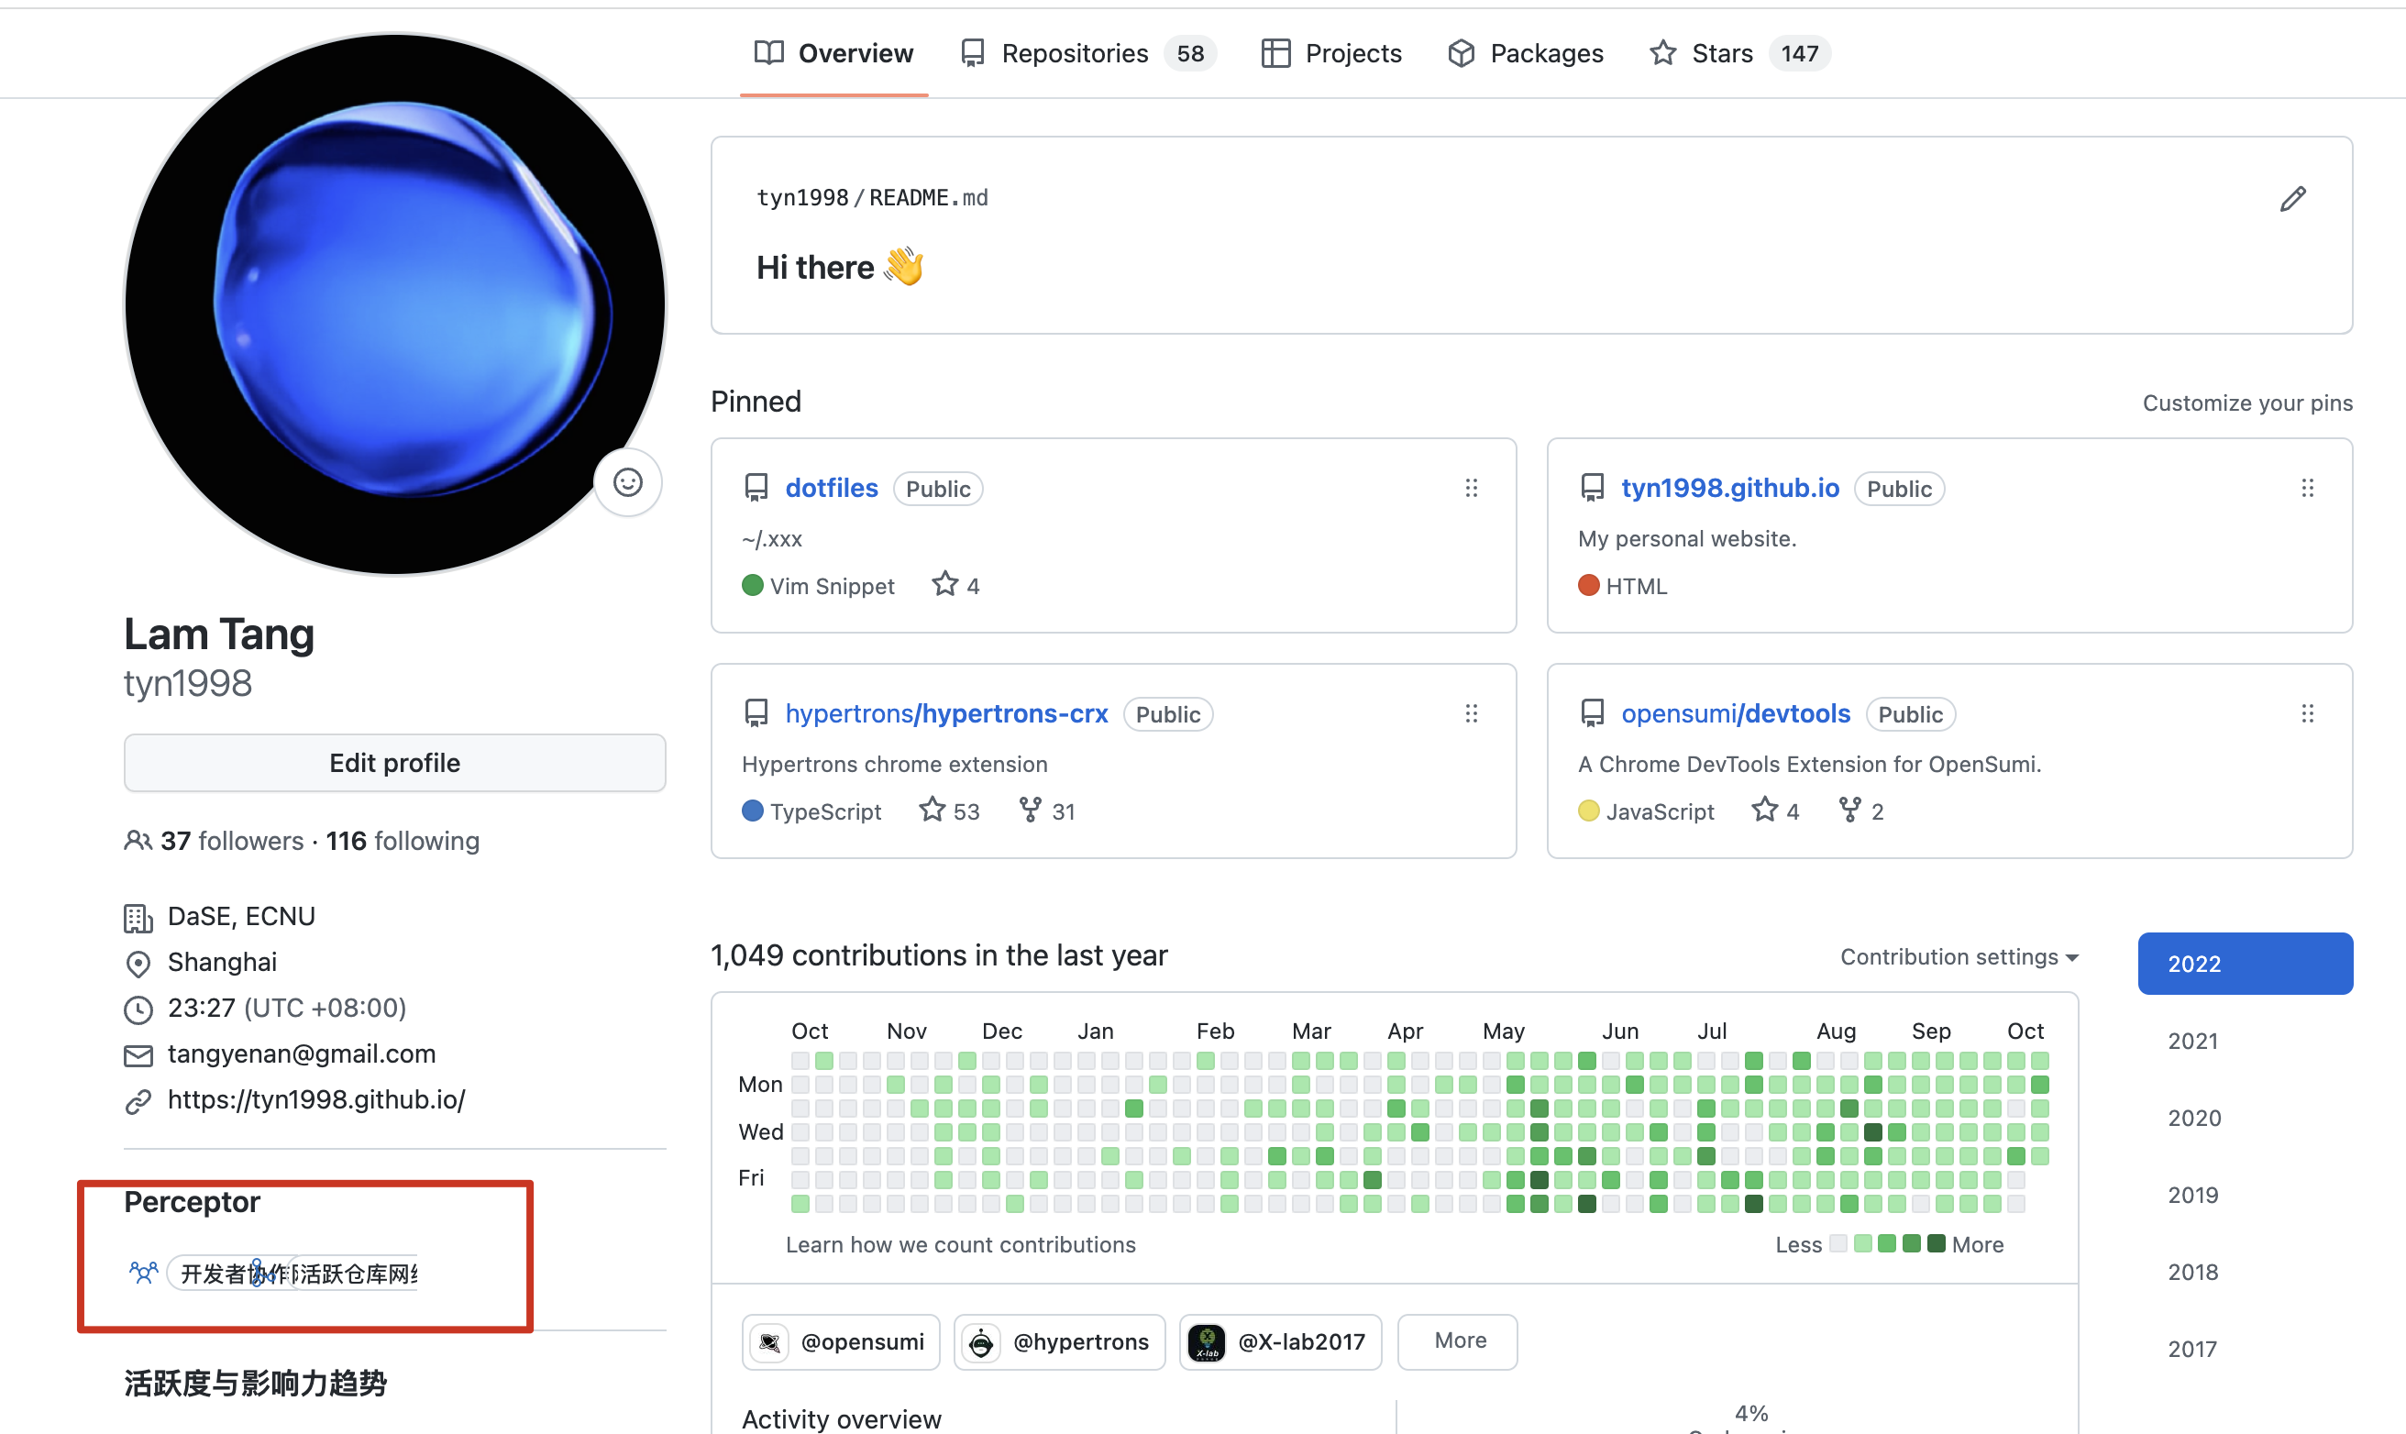Screen dimensions: 2406x1434
Task: Click the README edit pencil icon
Action: [x=2292, y=199]
